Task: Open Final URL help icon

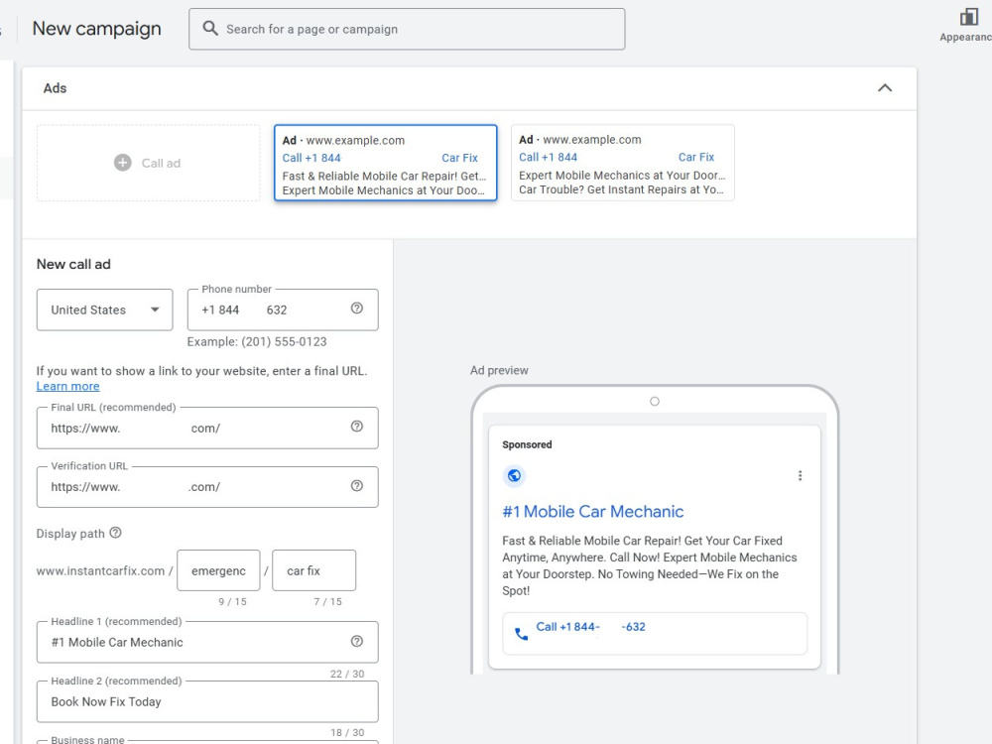Action: click(357, 427)
